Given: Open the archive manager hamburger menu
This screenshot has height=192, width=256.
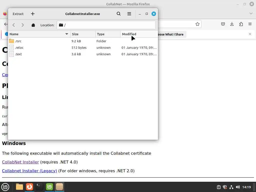Looking at the screenshot, I should [x=129, y=14].
